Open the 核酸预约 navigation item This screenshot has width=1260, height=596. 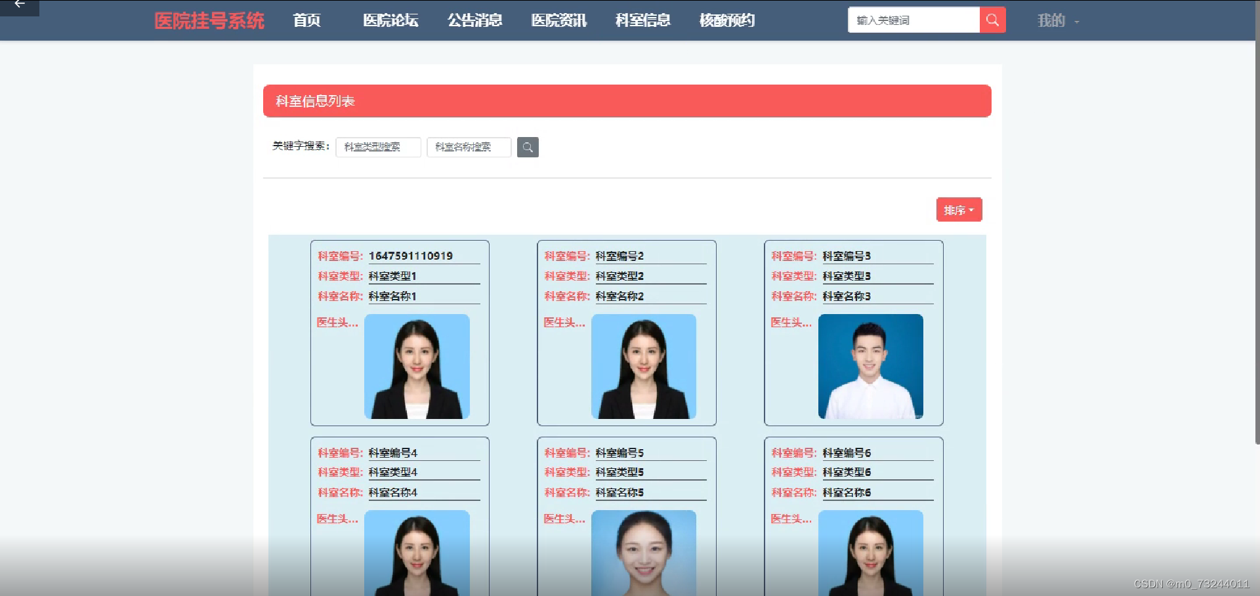[x=726, y=20]
